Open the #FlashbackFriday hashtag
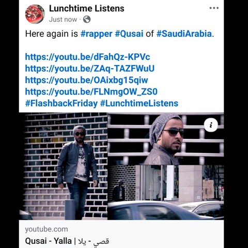 coord(61,103)
